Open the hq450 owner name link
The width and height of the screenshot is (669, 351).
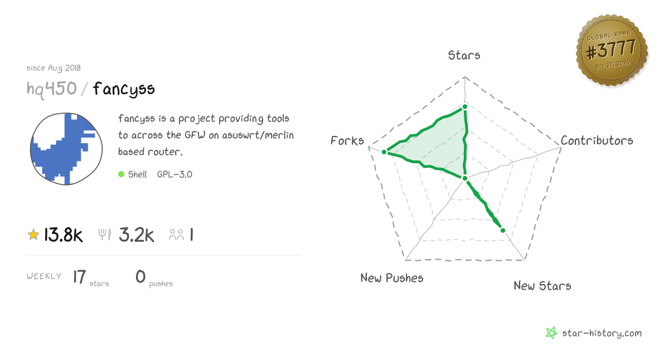tap(52, 89)
